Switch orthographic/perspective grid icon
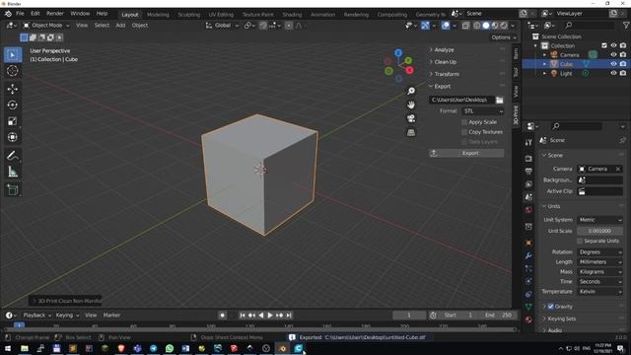Viewport: 631px width, 355px height. (x=411, y=132)
